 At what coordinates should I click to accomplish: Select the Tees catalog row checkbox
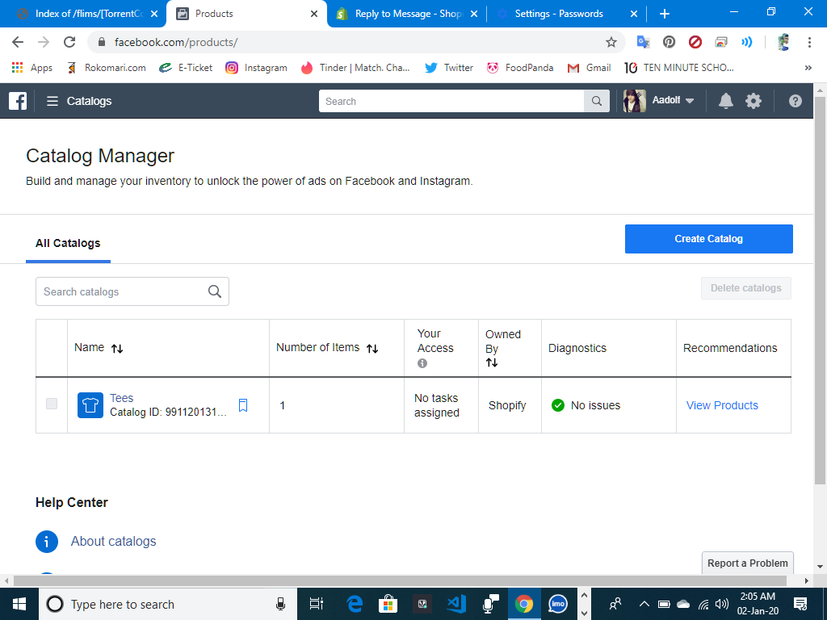coord(51,404)
